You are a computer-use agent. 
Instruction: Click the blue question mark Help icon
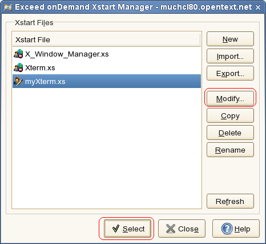[227, 229]
